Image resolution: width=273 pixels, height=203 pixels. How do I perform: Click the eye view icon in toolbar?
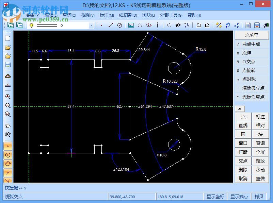click(148, 25)
